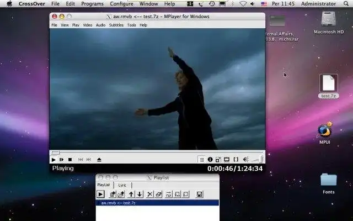The height and width of the screenshot is (221, 353).
Task: Click the frame step button in MPlayer
Action: [61, 160]
